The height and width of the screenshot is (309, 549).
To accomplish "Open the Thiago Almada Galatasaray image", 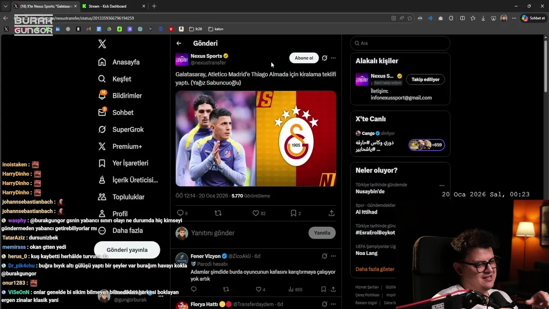I will (x=256, y=138).
